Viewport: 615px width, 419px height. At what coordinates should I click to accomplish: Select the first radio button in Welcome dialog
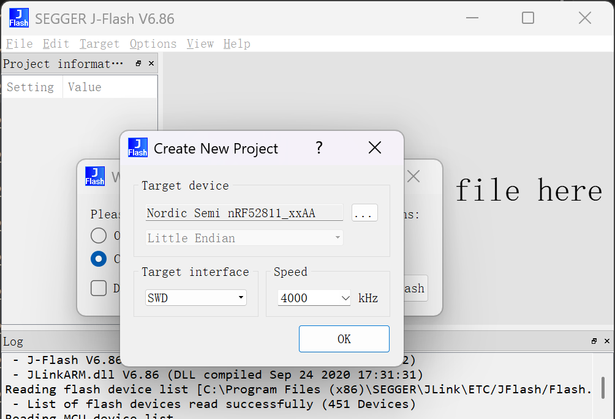(99, 235)
